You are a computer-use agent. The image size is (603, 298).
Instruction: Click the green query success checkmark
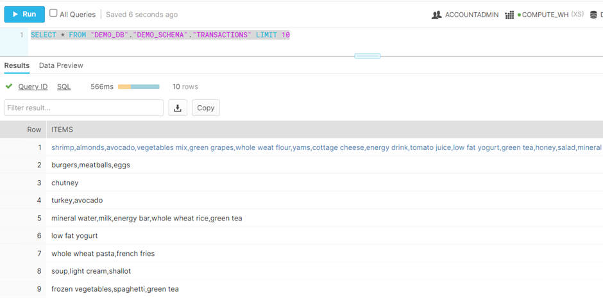[9, 87]
